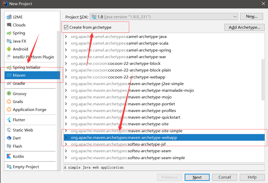This screenshot has width=268, height=183.
Task: Select softeu-archetype-seam row
Action: (164, 151)
